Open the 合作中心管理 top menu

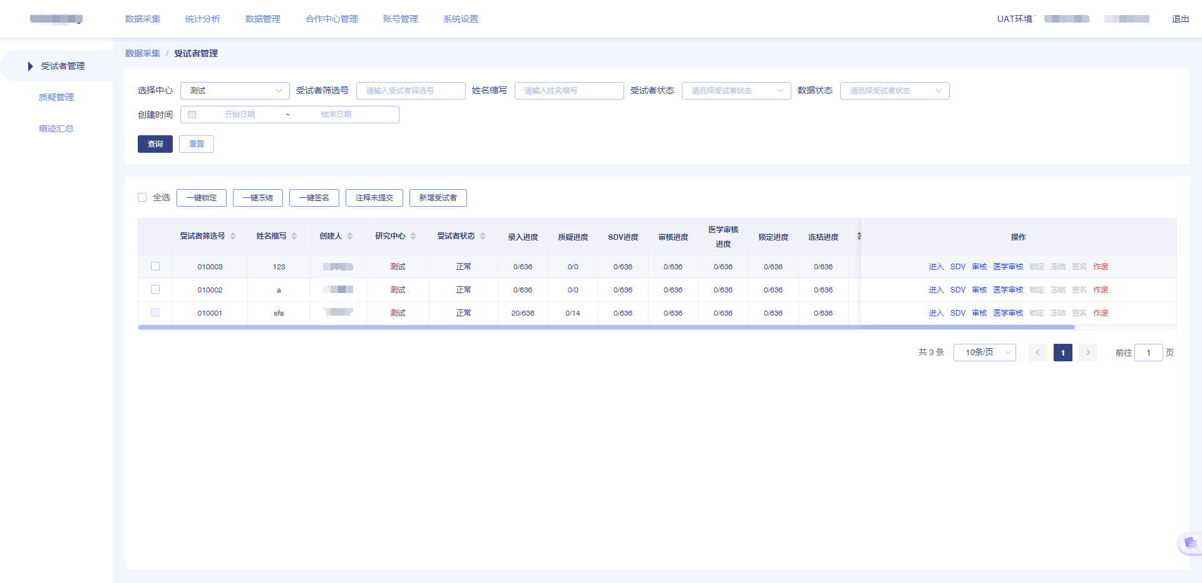pyautogui.click(x=332, y=19)
